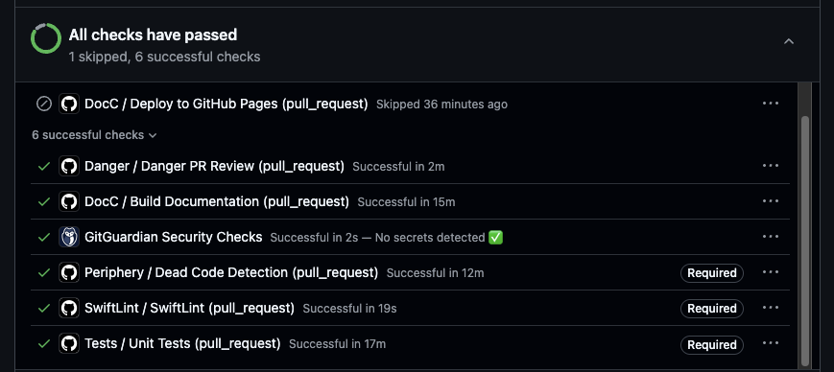Open the Periphery / Dead Code Detection check link
This screenshot has height=372, width=834.
point(231,272)
